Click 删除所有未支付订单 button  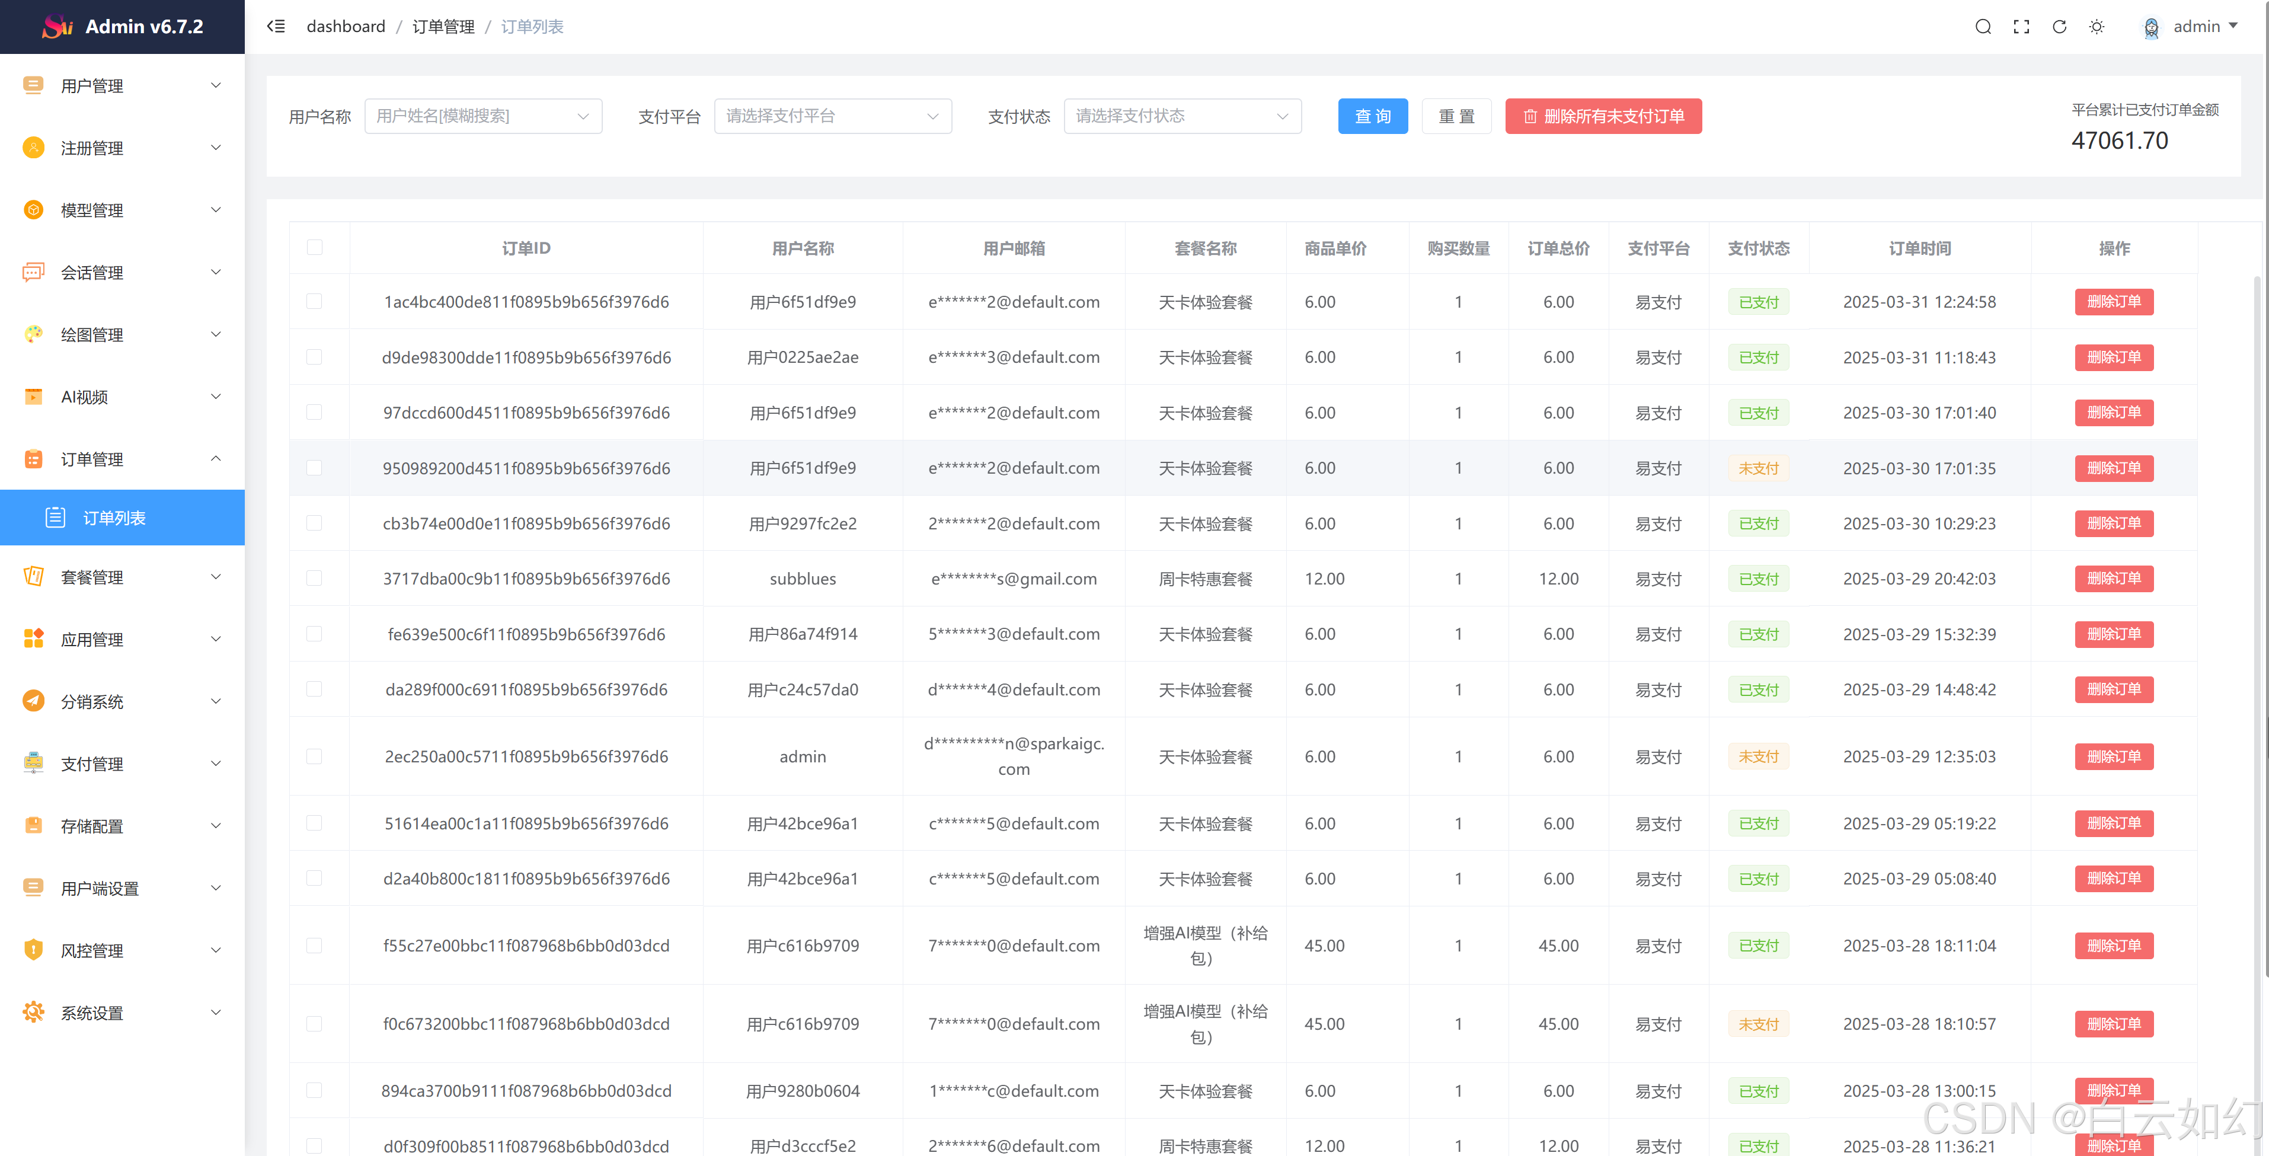pos(1603,116)
